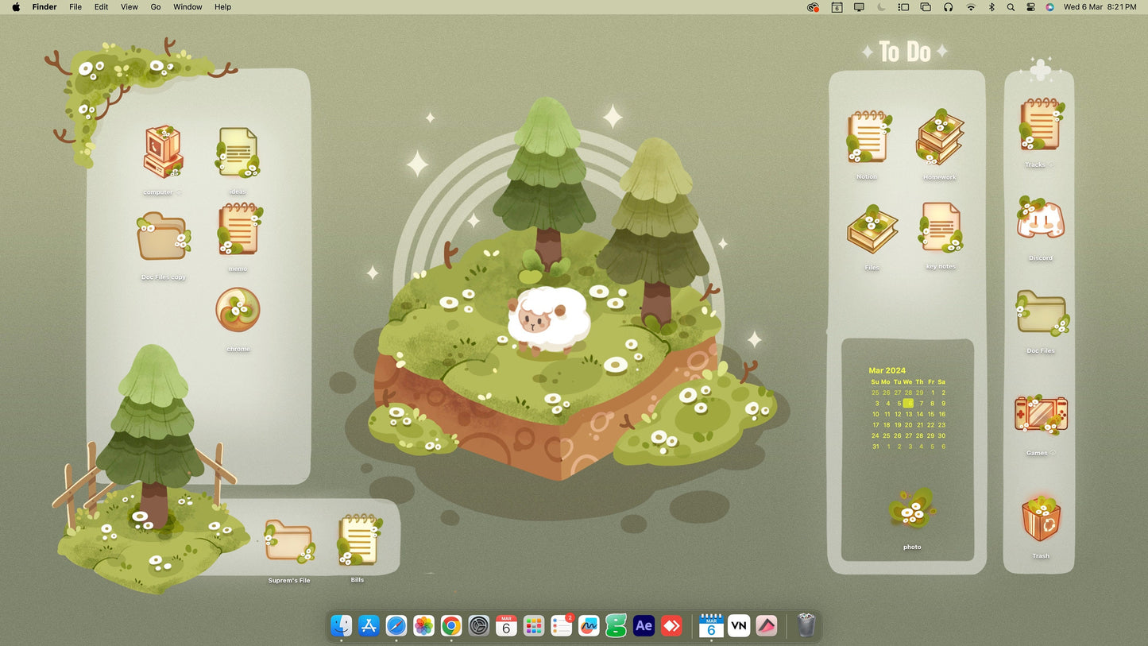Open the Discord desktop icon
This screenshot has height=646, width=1148.
click(x=1040, y=219)
